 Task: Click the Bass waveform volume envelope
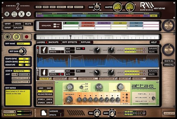click(98, 61)
